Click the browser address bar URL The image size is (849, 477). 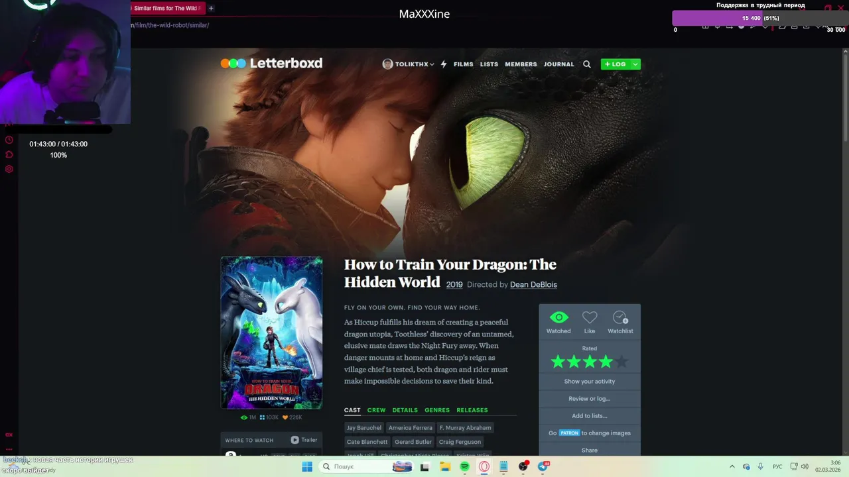(170, 25)
